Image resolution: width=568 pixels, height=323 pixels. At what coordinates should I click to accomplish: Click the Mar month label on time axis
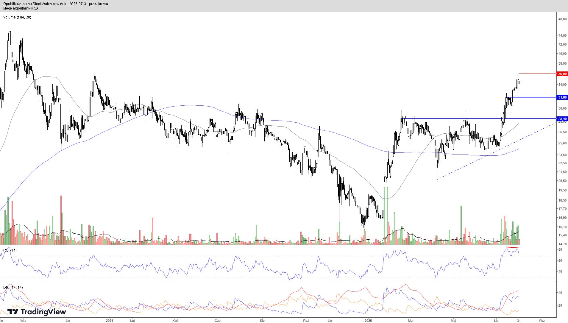(x=411, y=321)
